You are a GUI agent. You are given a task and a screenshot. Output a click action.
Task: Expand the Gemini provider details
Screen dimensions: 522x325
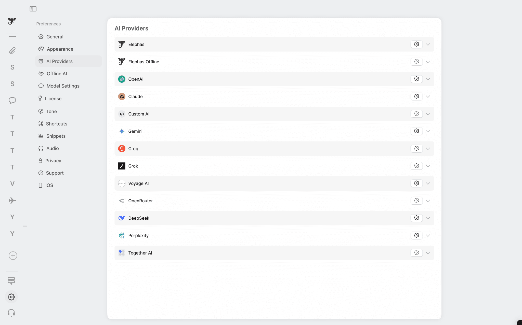[x=428, y=131]
